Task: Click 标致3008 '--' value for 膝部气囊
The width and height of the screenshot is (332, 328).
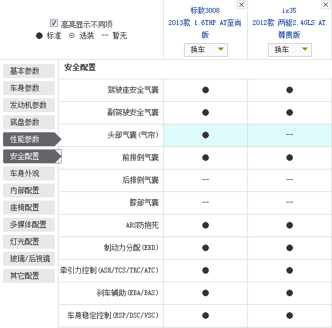Action: pos(205,202)
